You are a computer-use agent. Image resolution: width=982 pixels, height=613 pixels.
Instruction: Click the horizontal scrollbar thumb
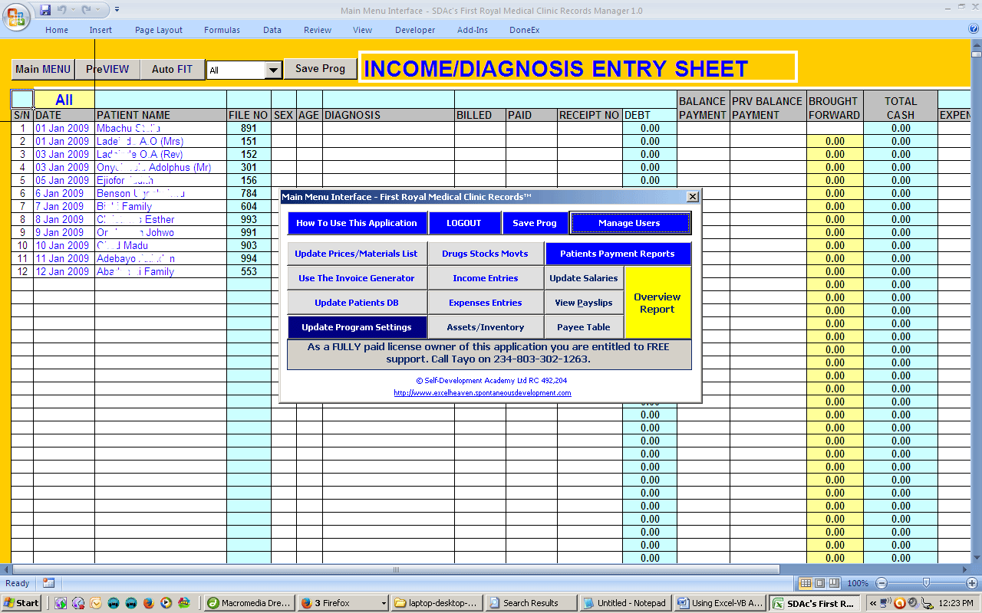[396, 569]
